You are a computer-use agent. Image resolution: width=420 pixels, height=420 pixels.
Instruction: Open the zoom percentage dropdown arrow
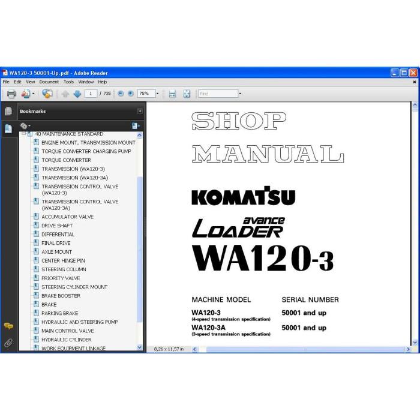[x=157, y=94]
